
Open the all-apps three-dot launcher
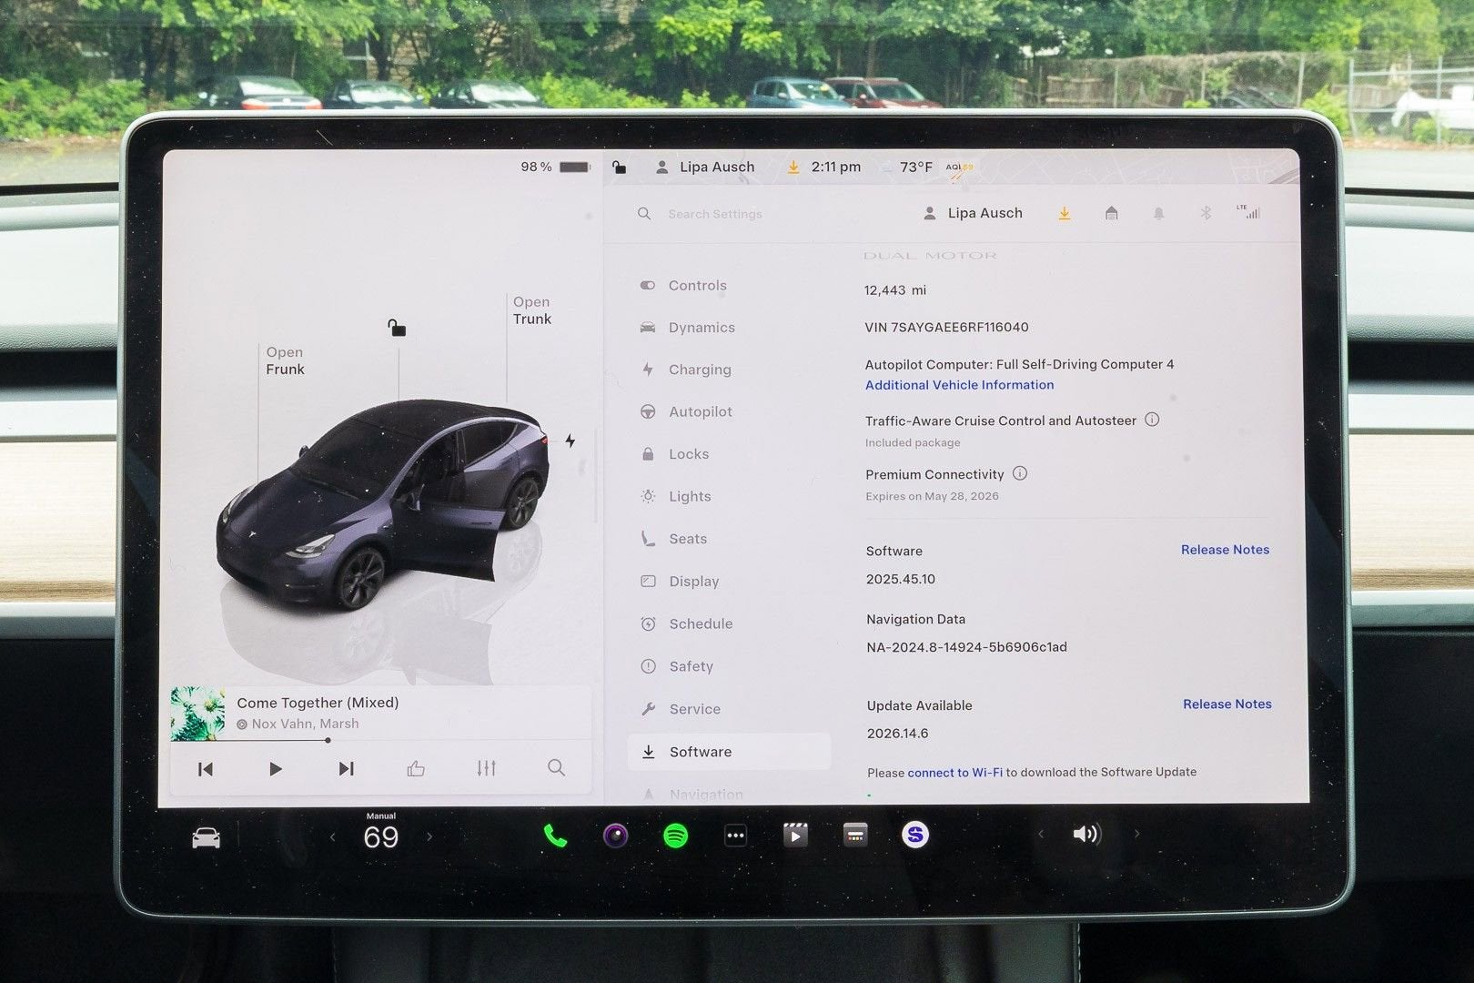coord(735,835)
